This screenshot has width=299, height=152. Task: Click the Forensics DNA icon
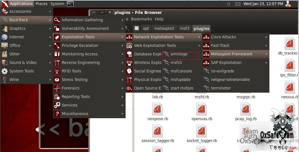click(57, 88)
